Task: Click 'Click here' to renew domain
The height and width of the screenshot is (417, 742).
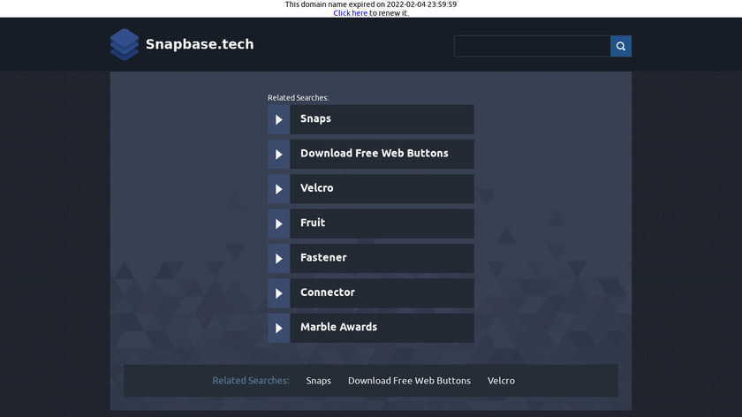Action: (x=350, y=12)
